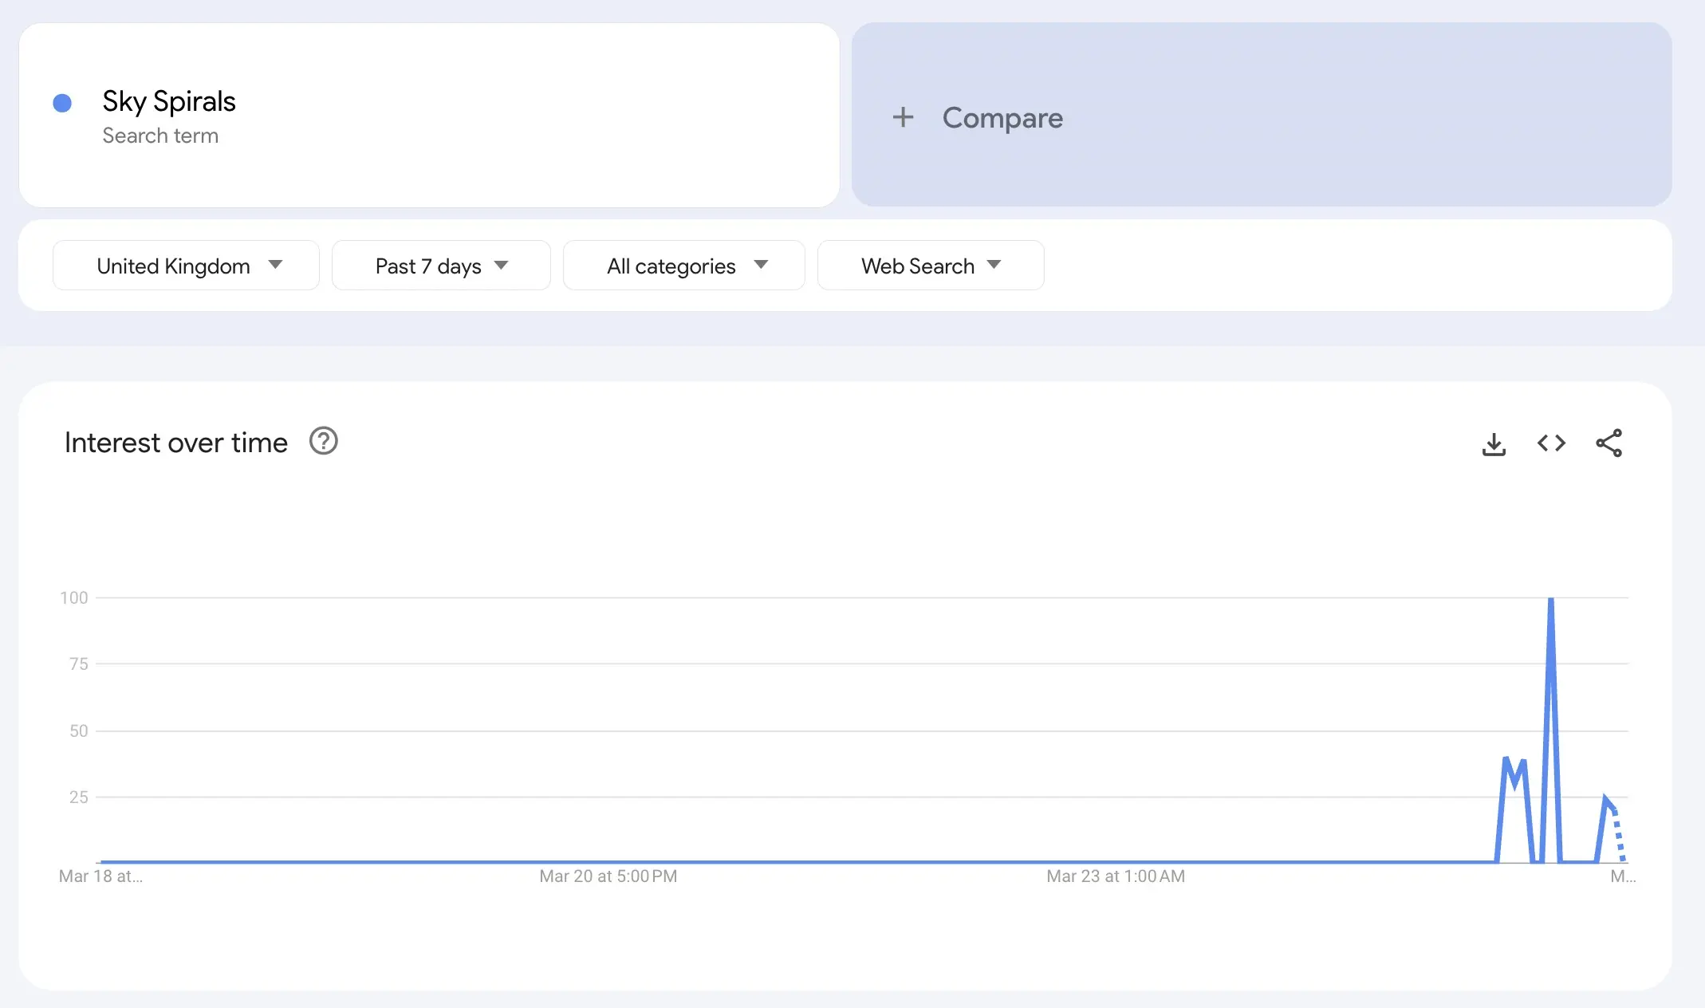Expand the Past 7 days dropdown
1705x1008 pixels.
click(x=441, y=266)
